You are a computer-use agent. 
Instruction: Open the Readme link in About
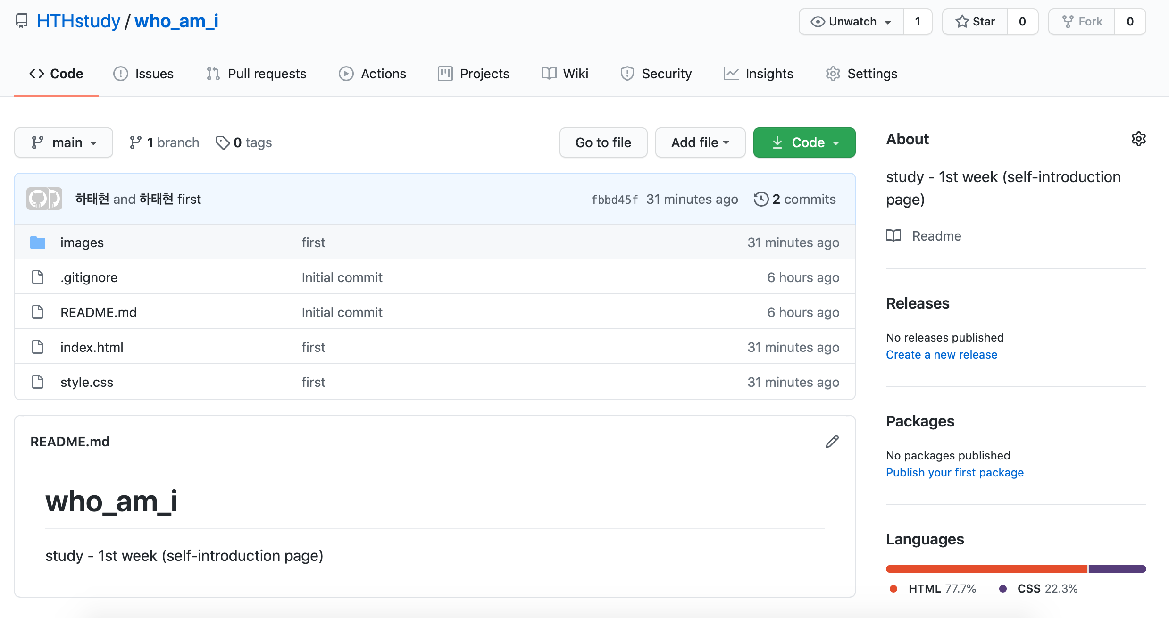(936, 236)
